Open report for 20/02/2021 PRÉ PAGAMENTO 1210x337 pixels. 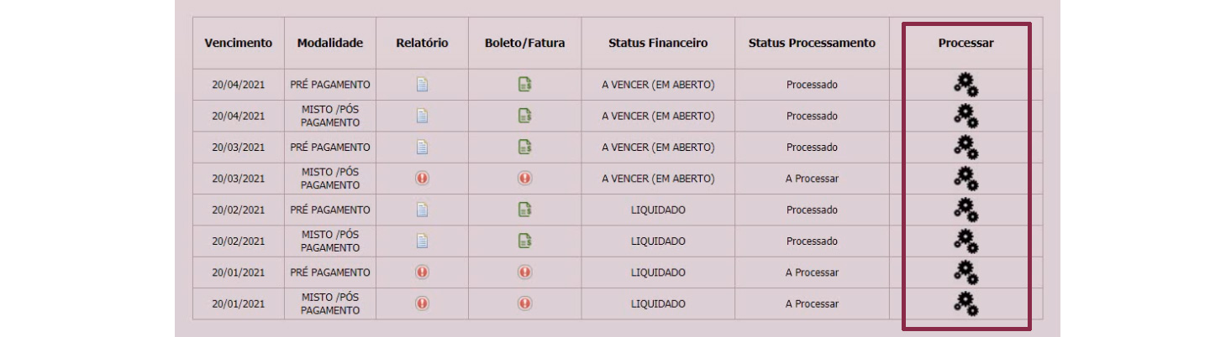pyautogui.click(x=422, y=210)
